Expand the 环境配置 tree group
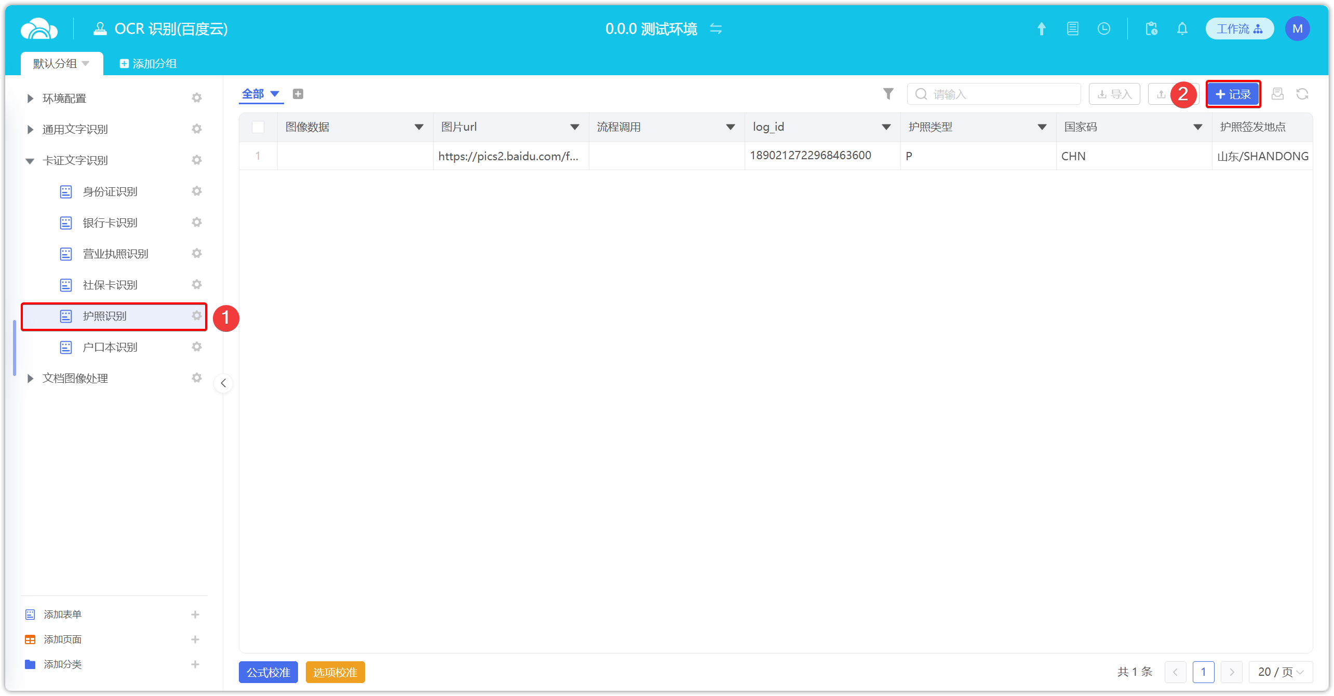1334x696 pixels. click(30, 99)
